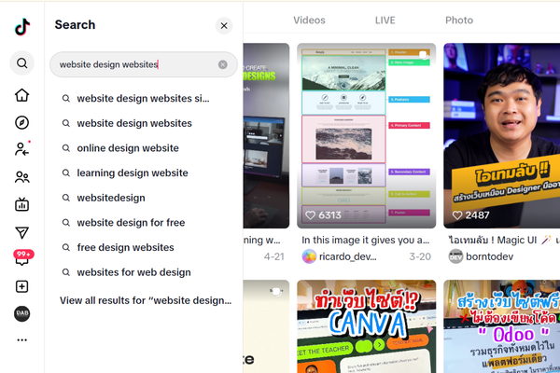Viewport: 560px width, 373px height.
Task: Open the profile avatar in sidebar
Action: 21,314
